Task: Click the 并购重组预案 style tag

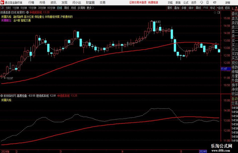Action: pyautogui.click(x=52, y=17)
